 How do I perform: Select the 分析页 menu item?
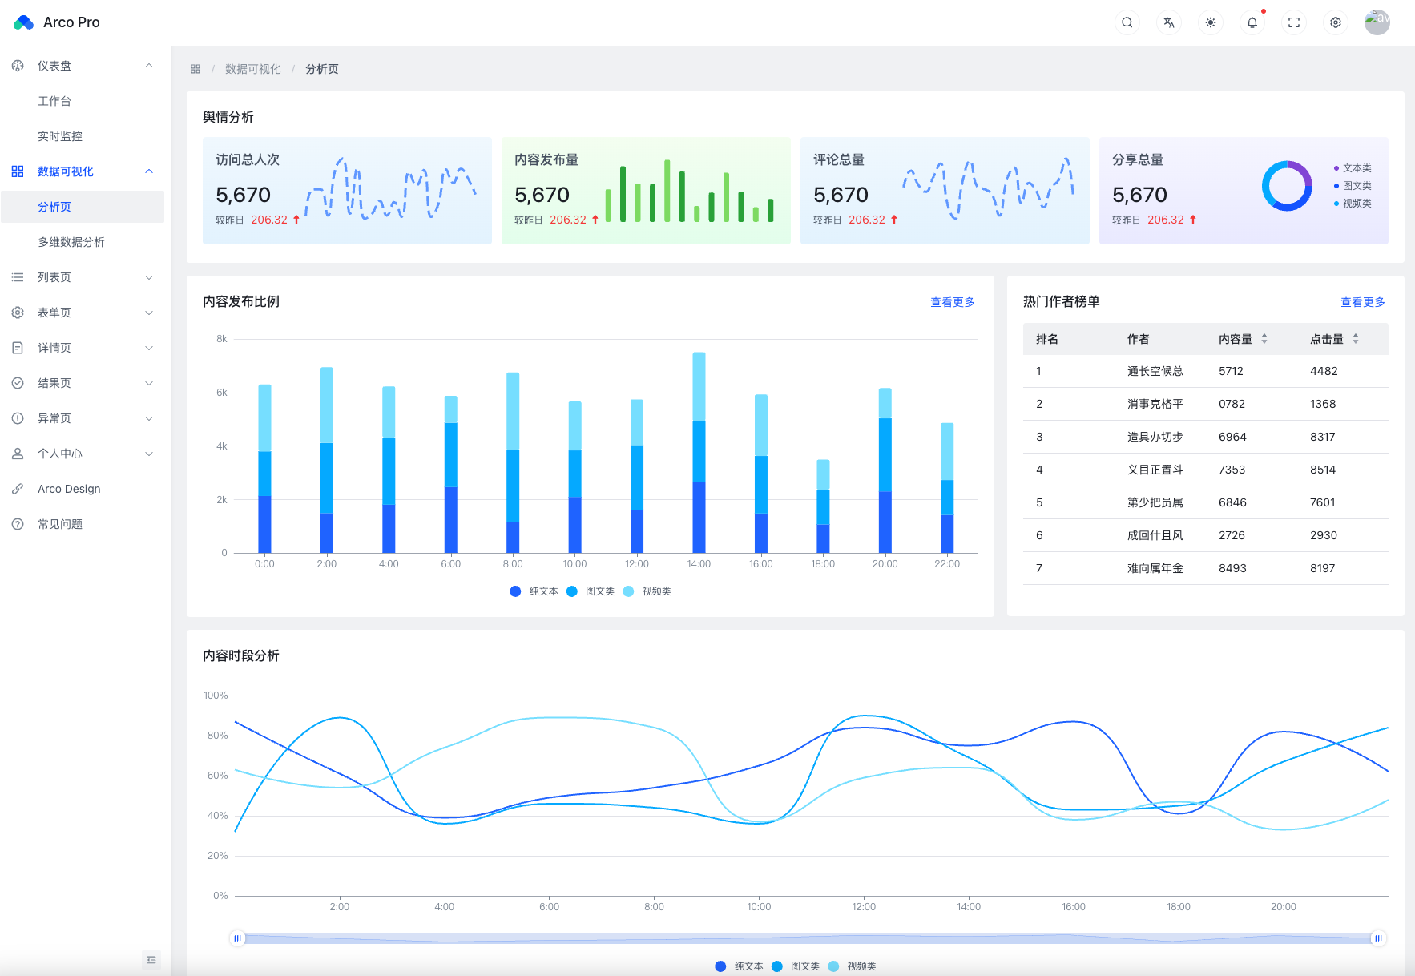[x=83, y=207]
